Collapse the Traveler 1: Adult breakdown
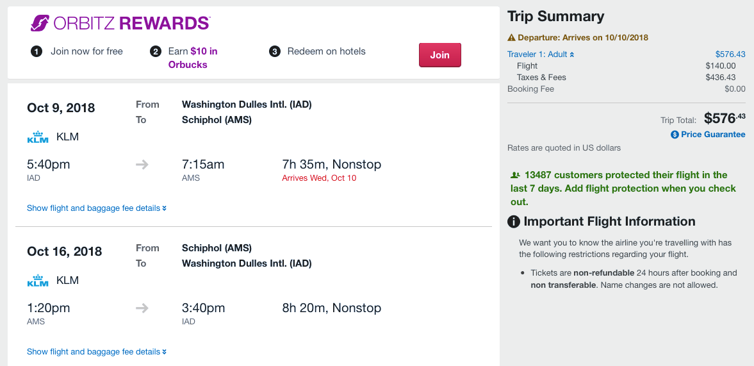The width and height of the screenshot is (754, 366). pyautogui.click(x=541, y=54)
